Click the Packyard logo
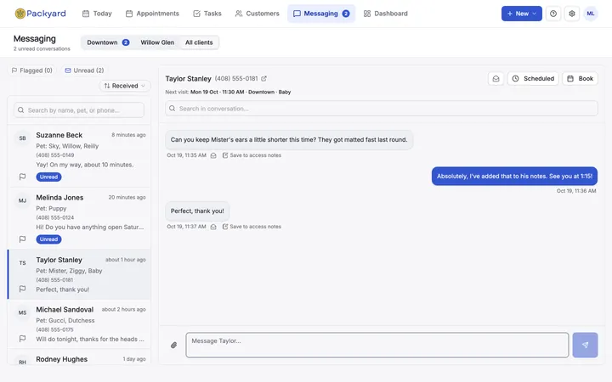 pos(40,14)
